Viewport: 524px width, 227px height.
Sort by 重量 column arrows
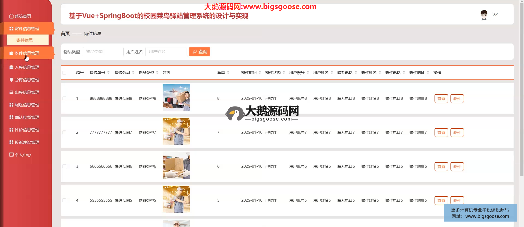tap(228, 73)
